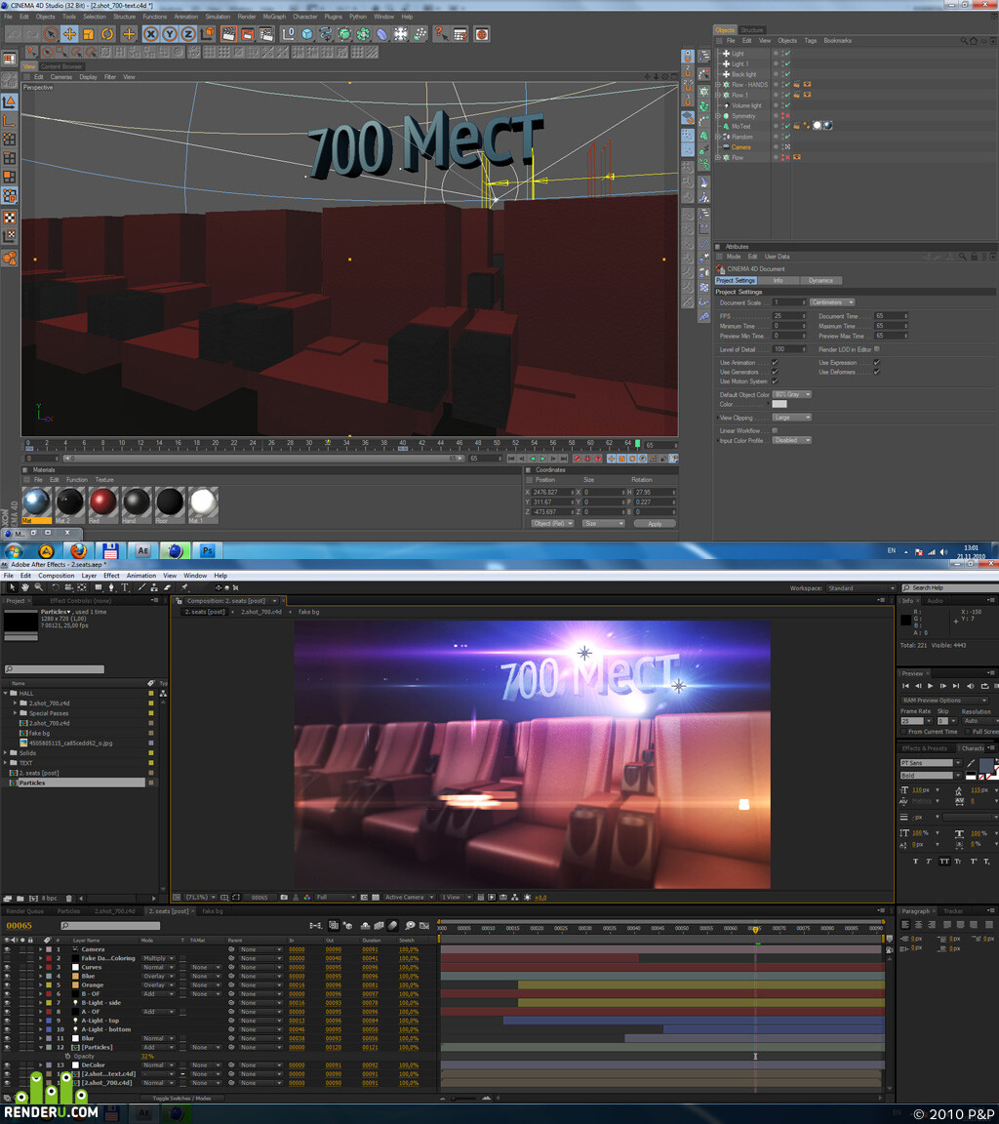This screenshot has width=999, height=1124.
Task: Toggle Use Animation checkbox
Action: click(775, 363)
